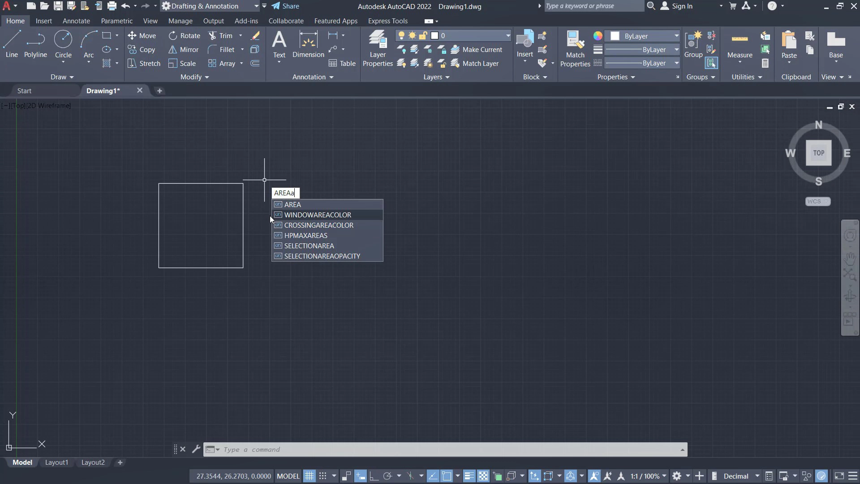The image size is (860, 484).
Task: Click the Mirror tool
Action: pyautogui.click(x=184, y=49)
